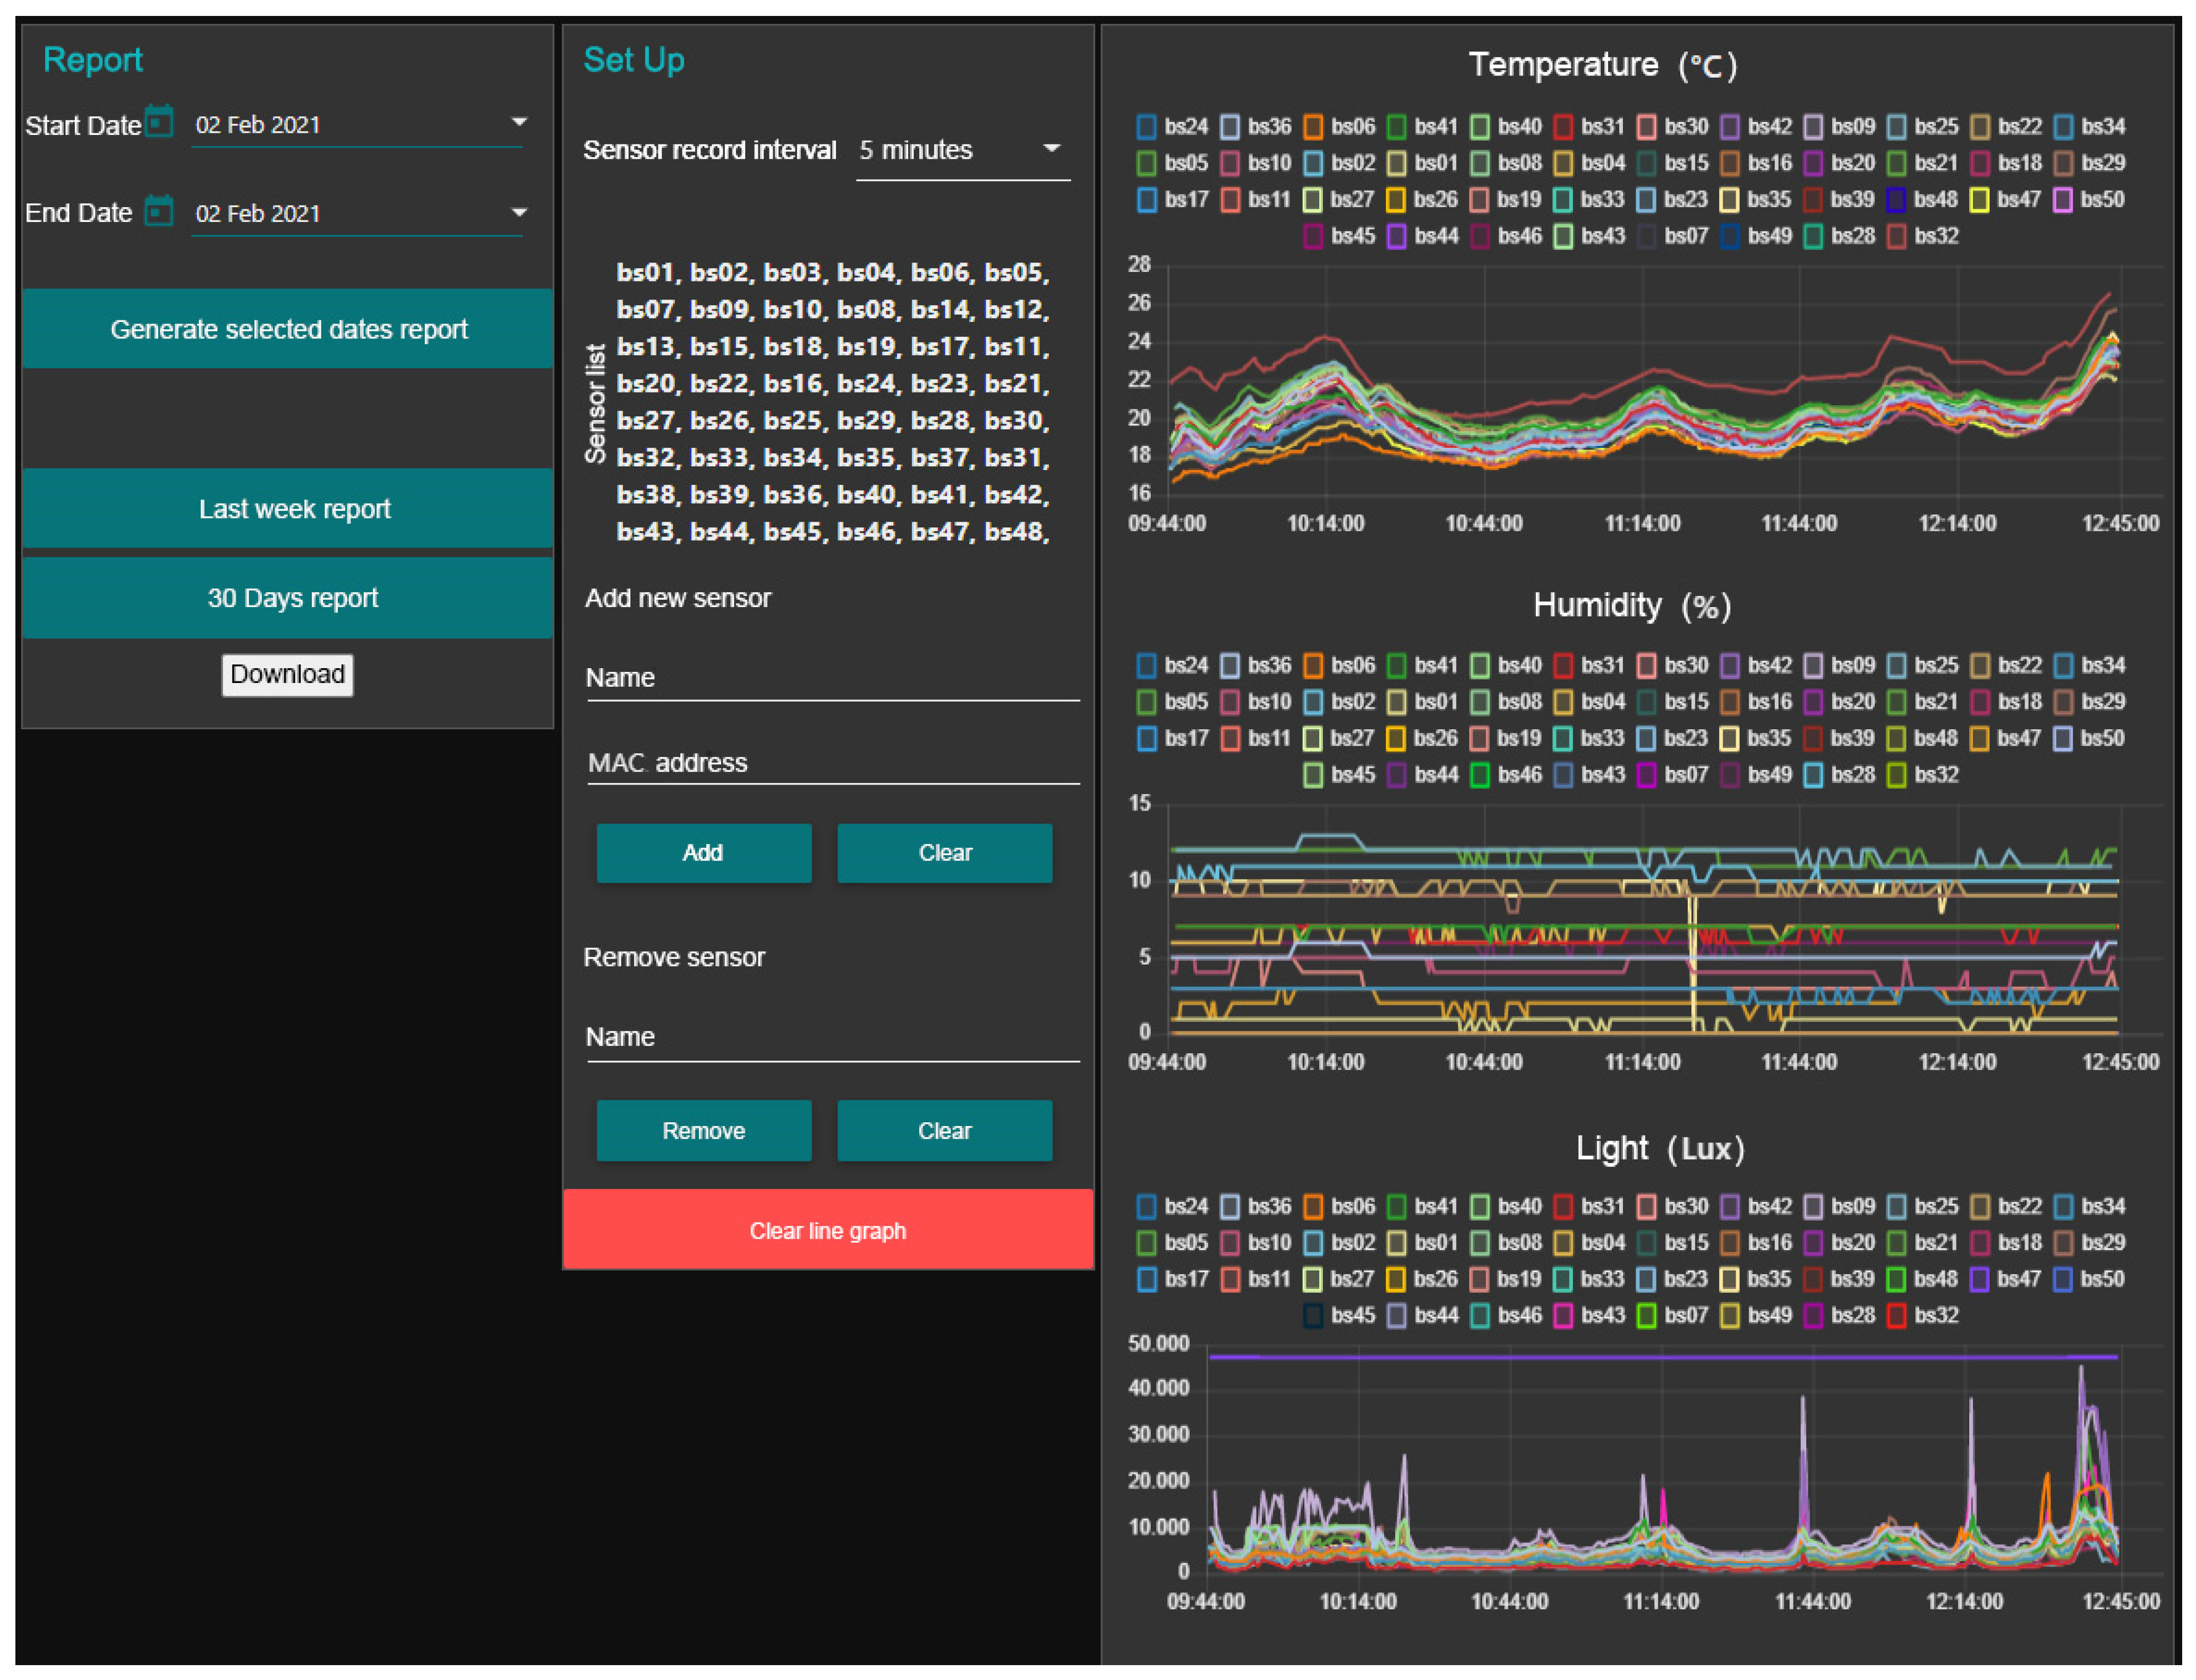Viewport: 2196px width, 1680px height.
Task: Click the End Date calendar icon
Action: [159, 211]
